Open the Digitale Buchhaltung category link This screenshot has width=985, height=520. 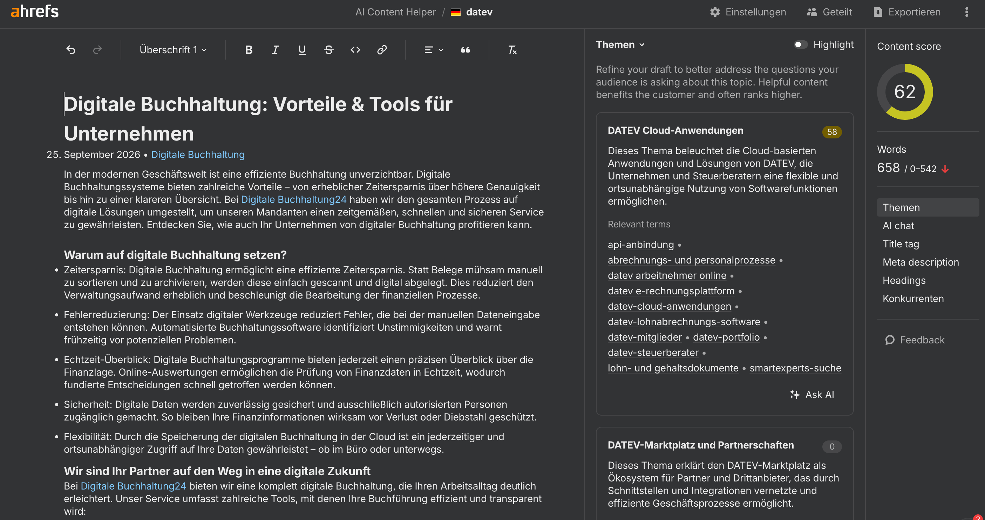pos(198,155)
